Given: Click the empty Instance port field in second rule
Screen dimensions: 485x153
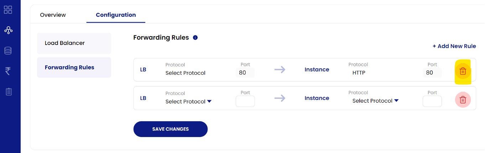Looking at the screenshot, I should (432, 101).
